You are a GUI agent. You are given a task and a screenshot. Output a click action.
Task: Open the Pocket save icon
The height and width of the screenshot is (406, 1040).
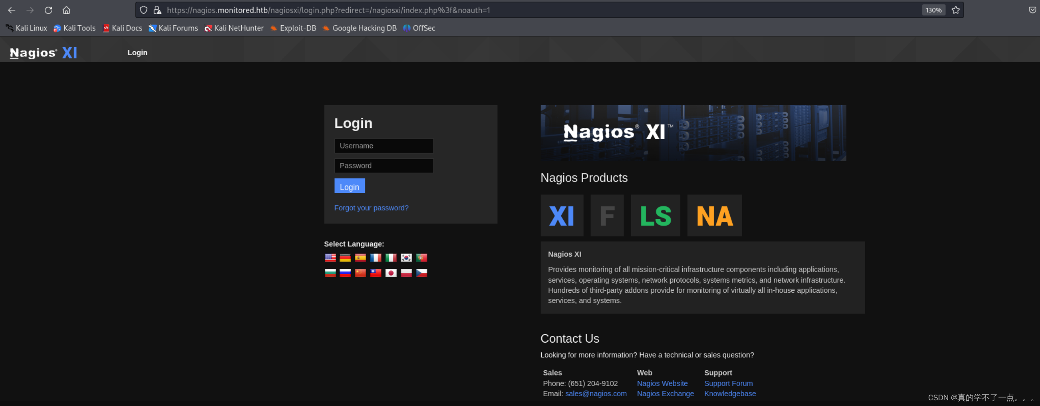pos(1032,10)
